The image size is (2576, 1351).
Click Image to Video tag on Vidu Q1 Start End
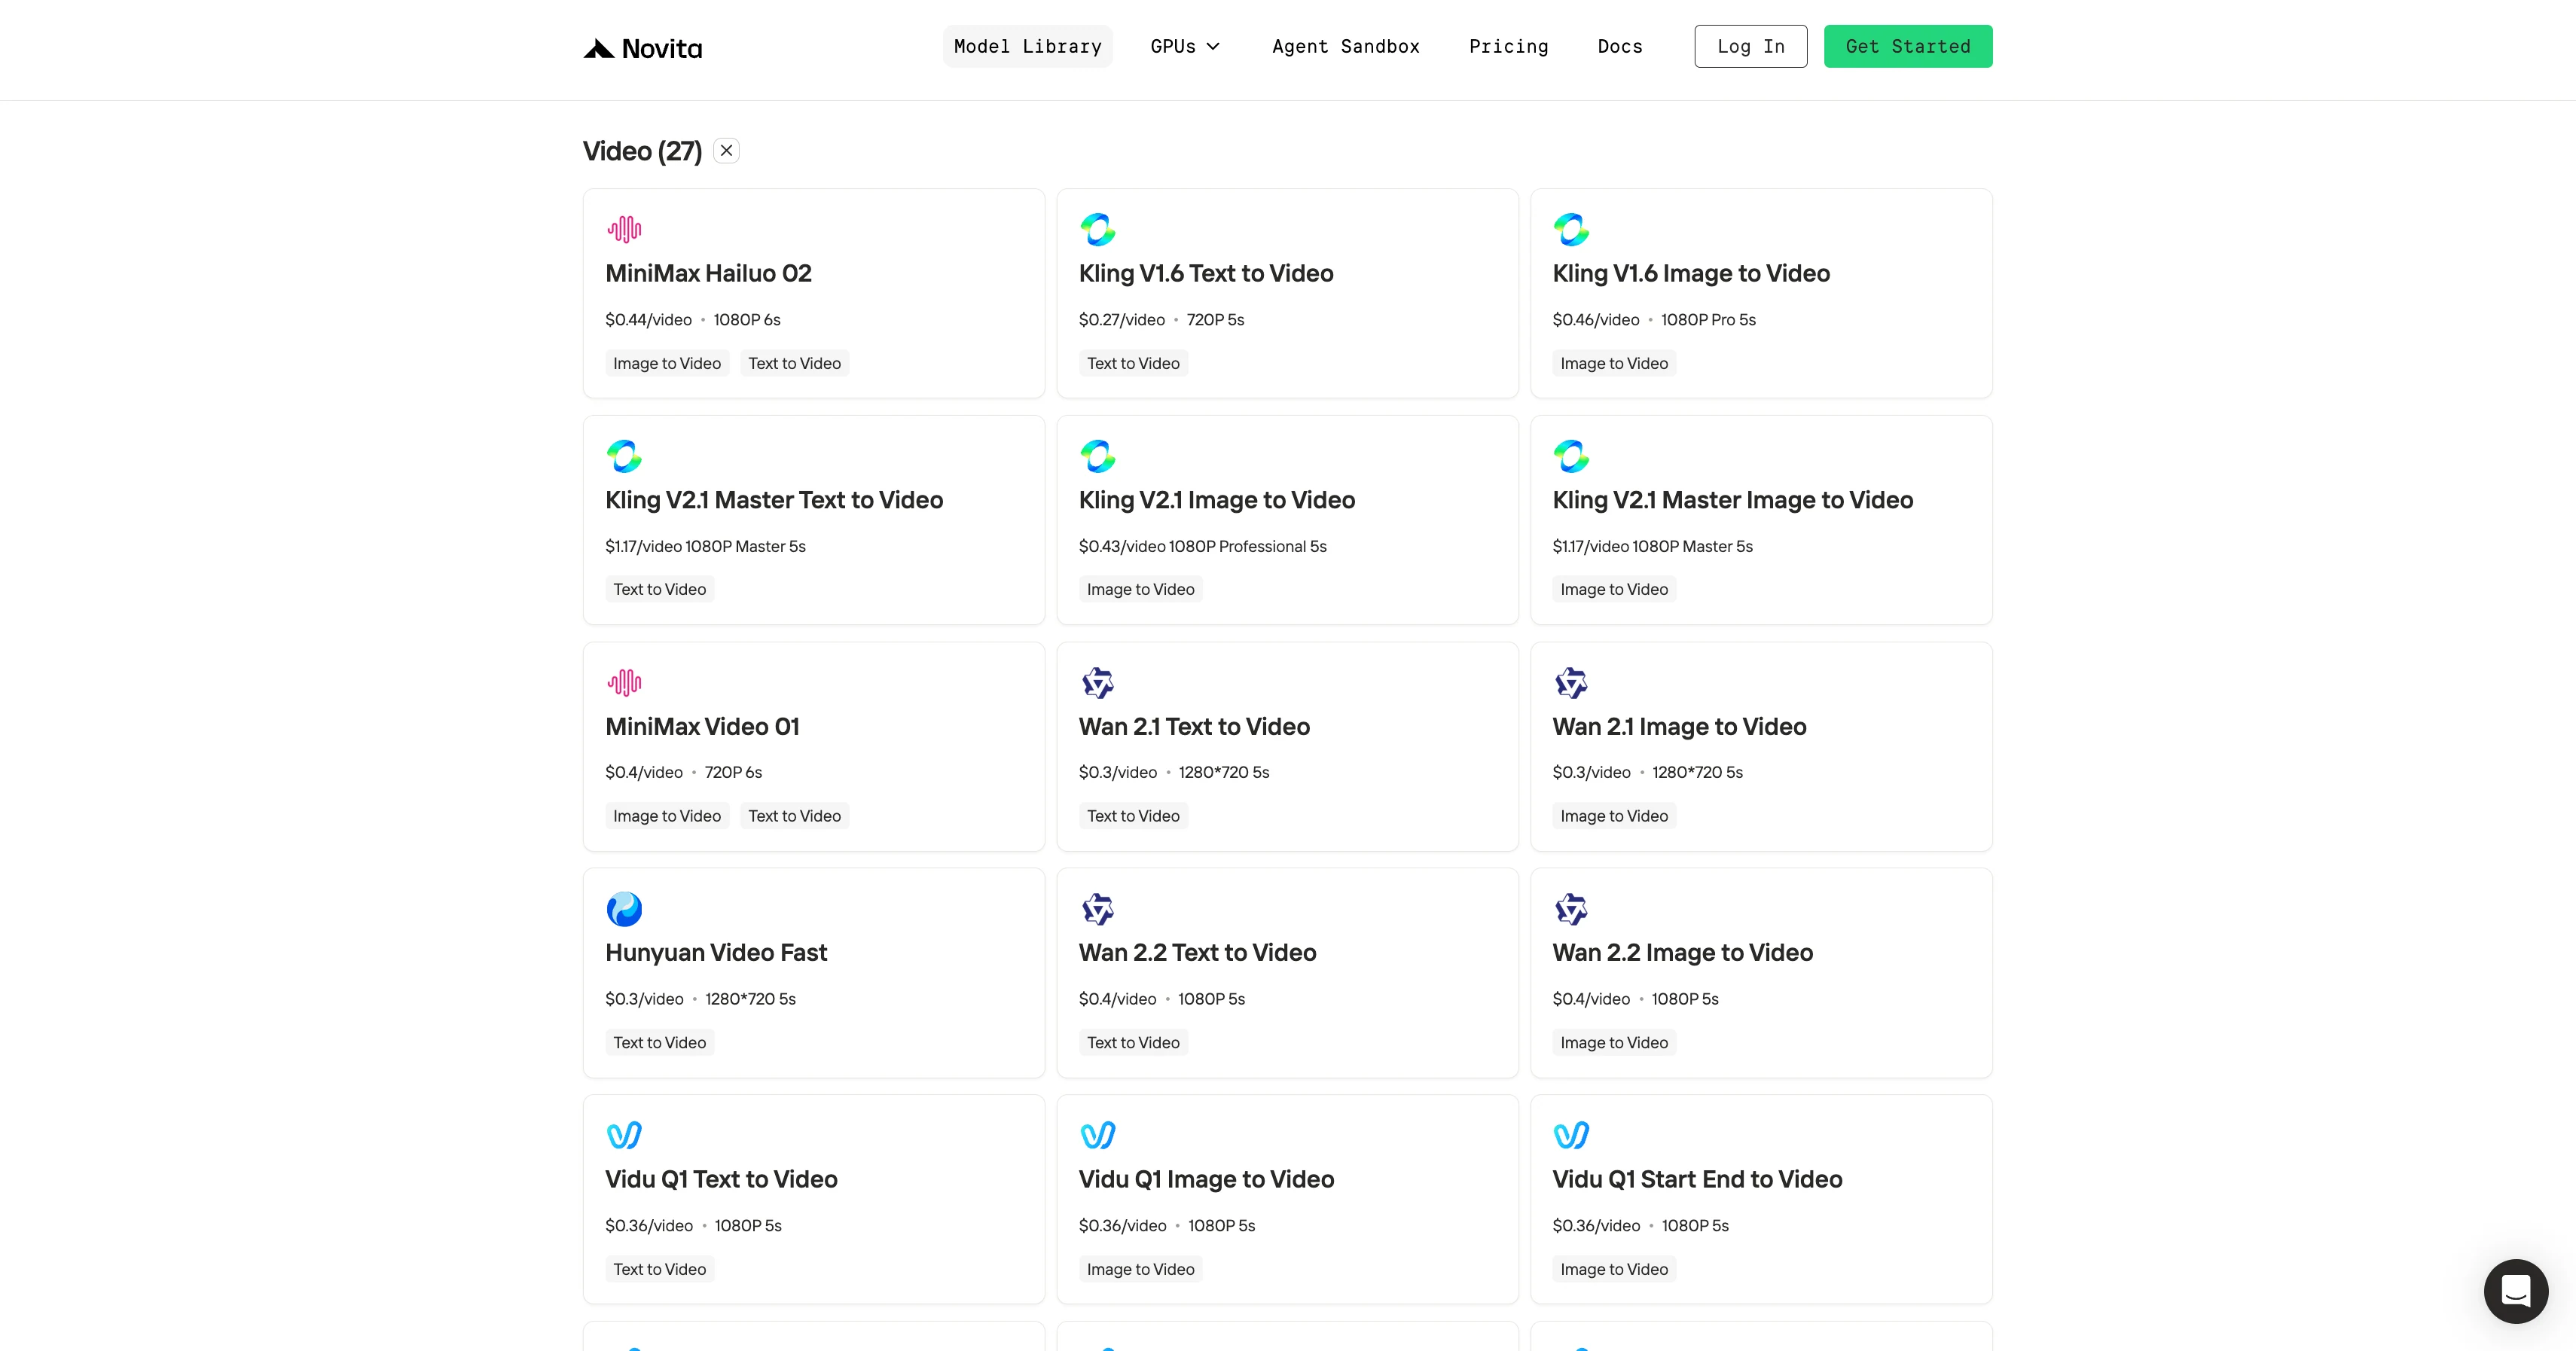pyautogui.click(x=1614, y=1269)
